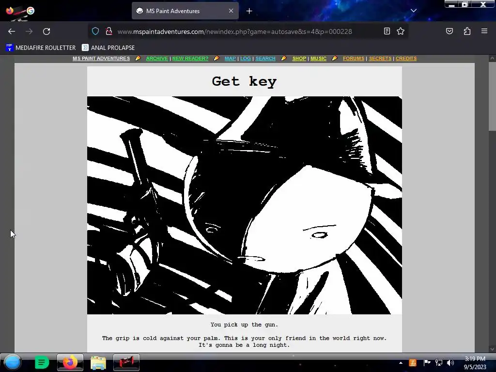The image size is (496, 372).
Task: Open the Action Center flag icon
Action: point(427,363)
